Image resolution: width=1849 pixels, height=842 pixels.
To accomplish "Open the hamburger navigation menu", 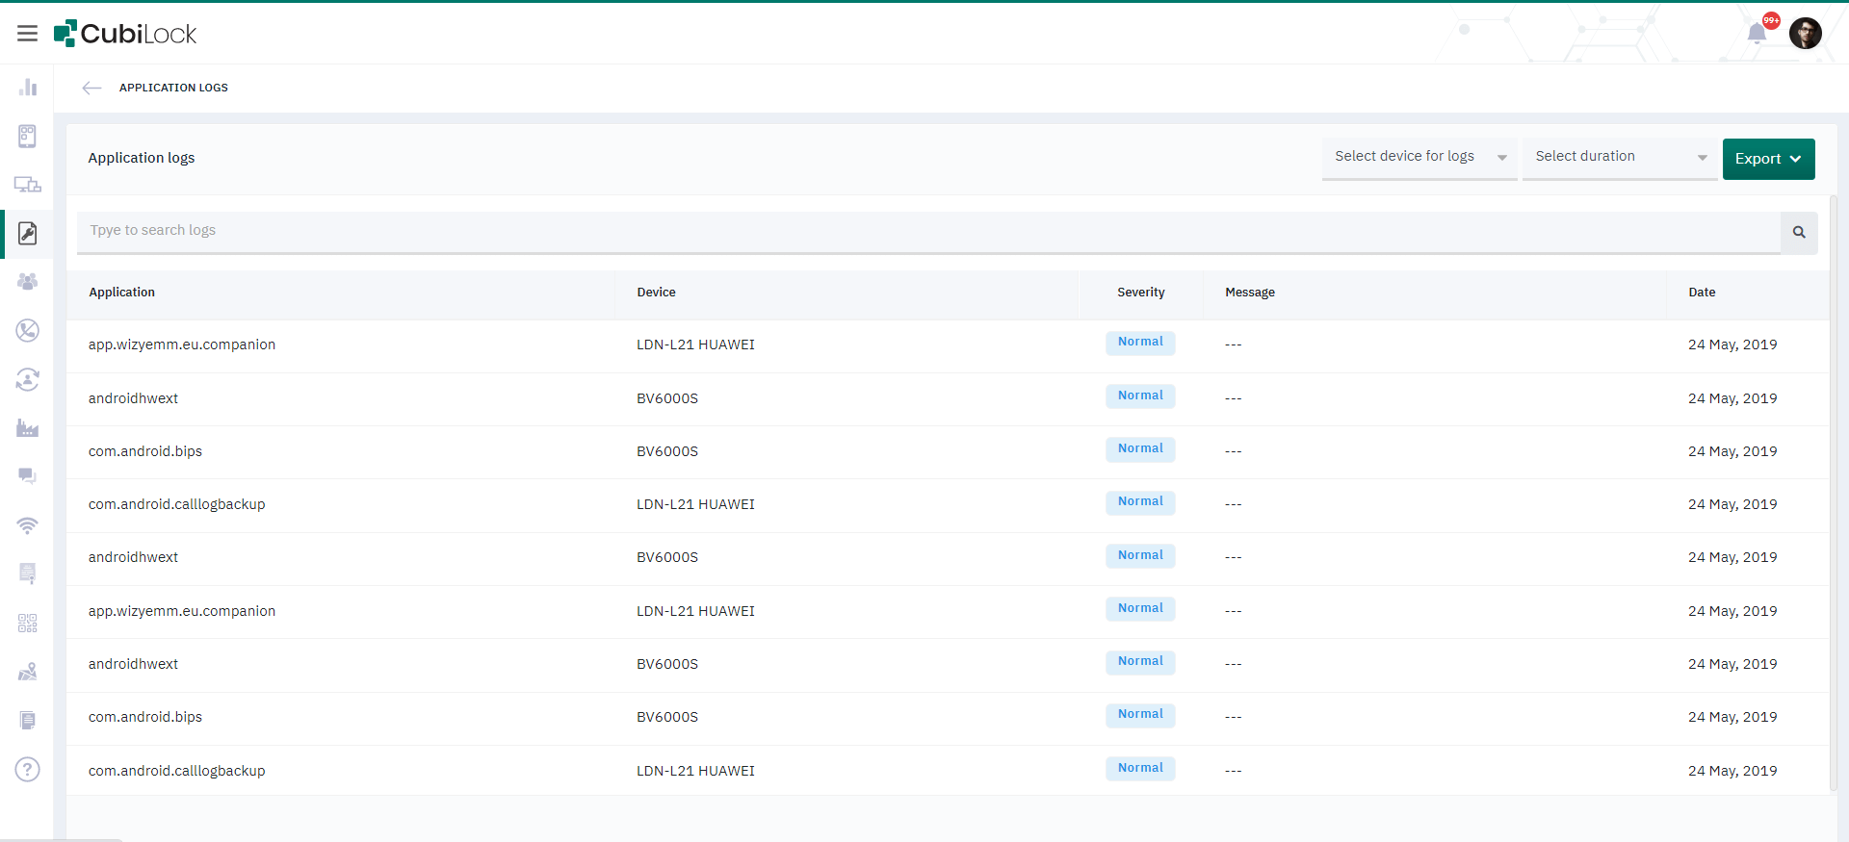I will click(27, 34).
